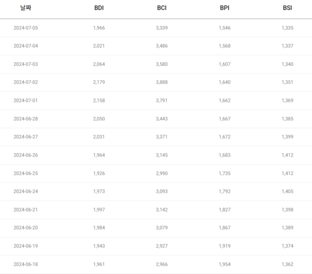
Task: Click BPI value 1,672 on 2024-06-27
Action: [225, 137]
